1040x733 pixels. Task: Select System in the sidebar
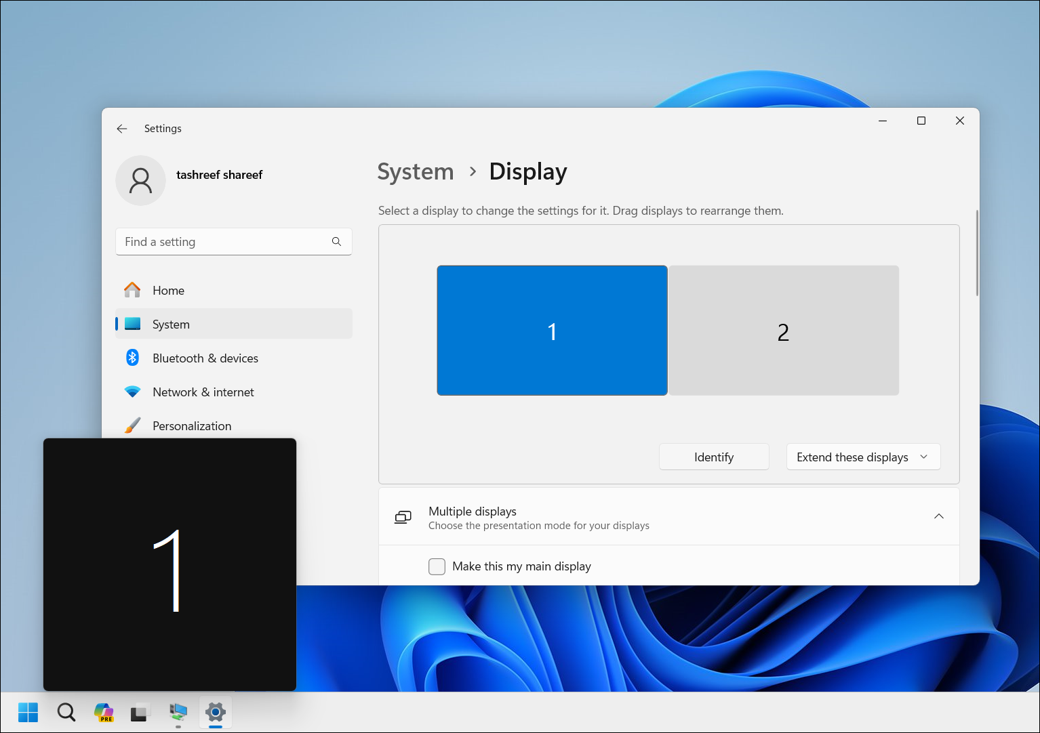click(x=170, y=324)
